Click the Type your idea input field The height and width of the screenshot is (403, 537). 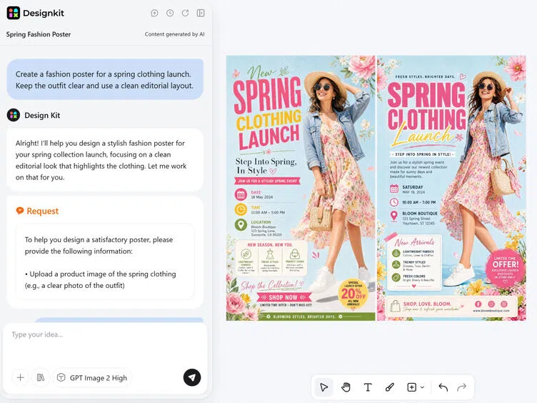105,344
